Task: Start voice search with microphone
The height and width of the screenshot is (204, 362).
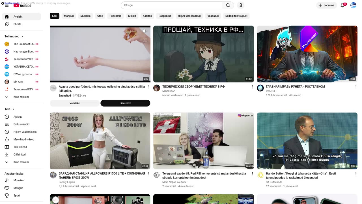Action: click(241, 5)
